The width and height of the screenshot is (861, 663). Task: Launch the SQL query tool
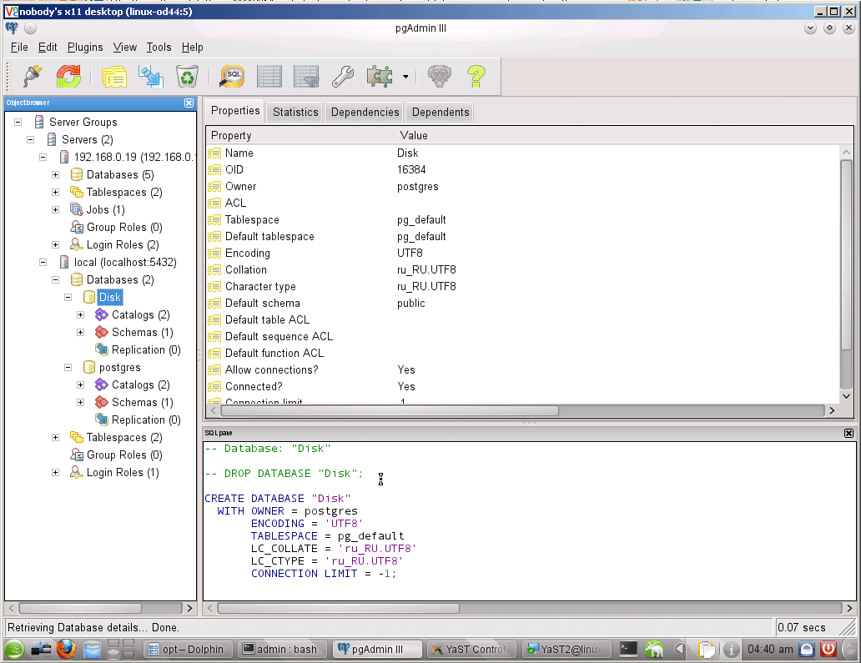point(232,77)
